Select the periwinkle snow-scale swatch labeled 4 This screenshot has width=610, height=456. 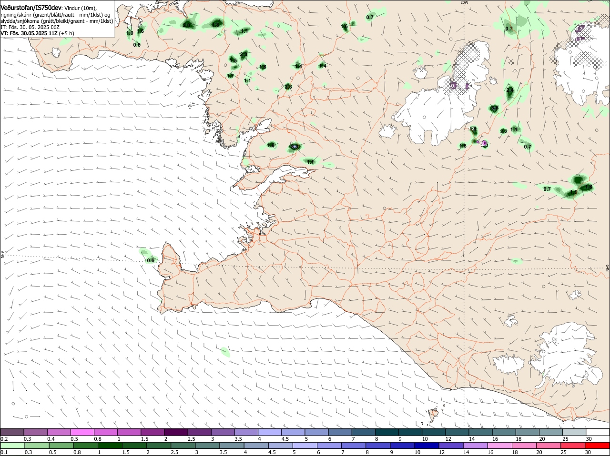tap(269, 432)
